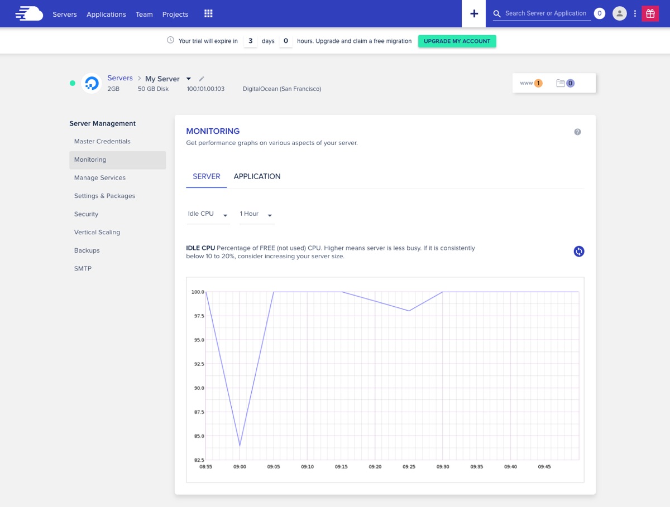Open the projects folder count
Image resolution: width=670 pixels, height=507 pixels.
[566, 83]
